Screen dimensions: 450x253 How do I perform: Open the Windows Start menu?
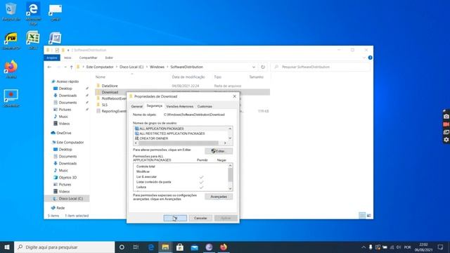coord(7,247)
